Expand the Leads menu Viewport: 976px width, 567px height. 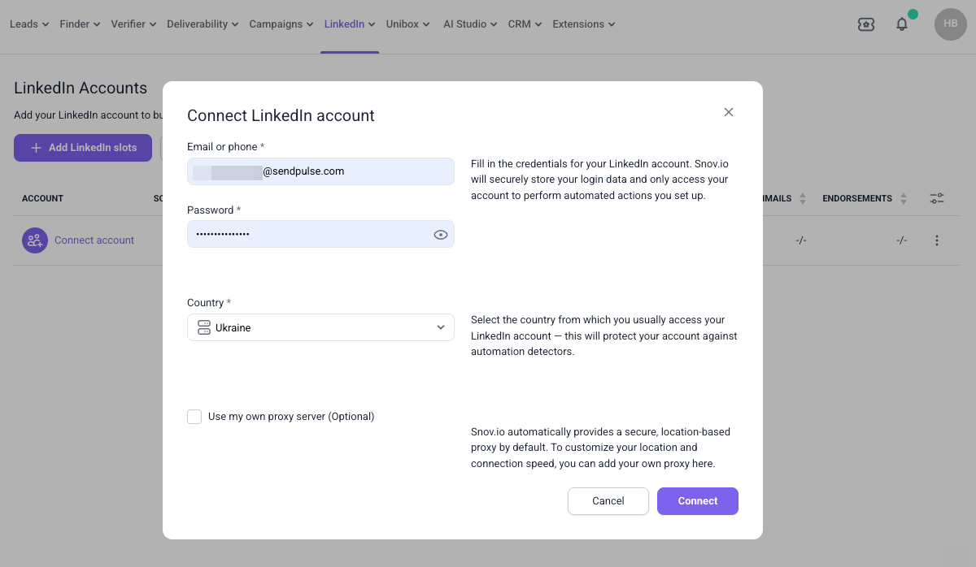[x=29, y=24]
